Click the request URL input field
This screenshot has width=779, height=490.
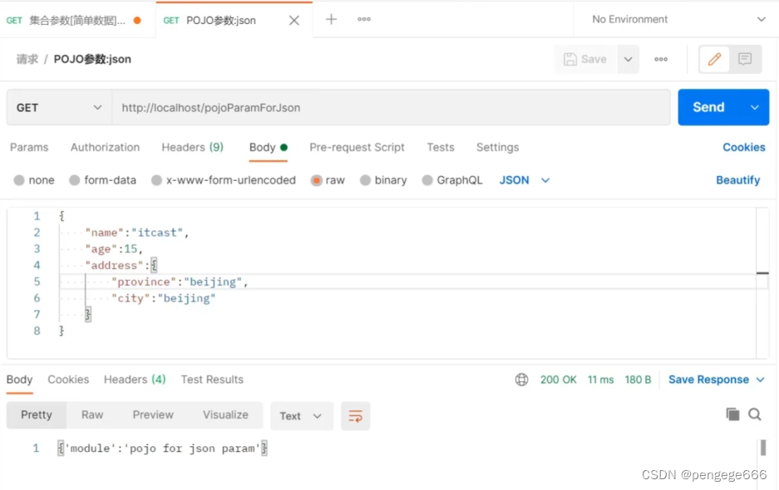click(391, 107)
